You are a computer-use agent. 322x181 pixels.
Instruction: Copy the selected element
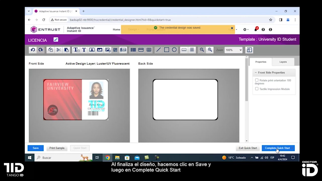click(x=51, y=50)
